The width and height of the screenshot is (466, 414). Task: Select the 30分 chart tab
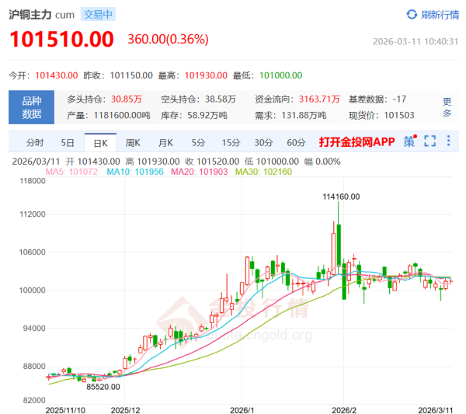(263, 143)
